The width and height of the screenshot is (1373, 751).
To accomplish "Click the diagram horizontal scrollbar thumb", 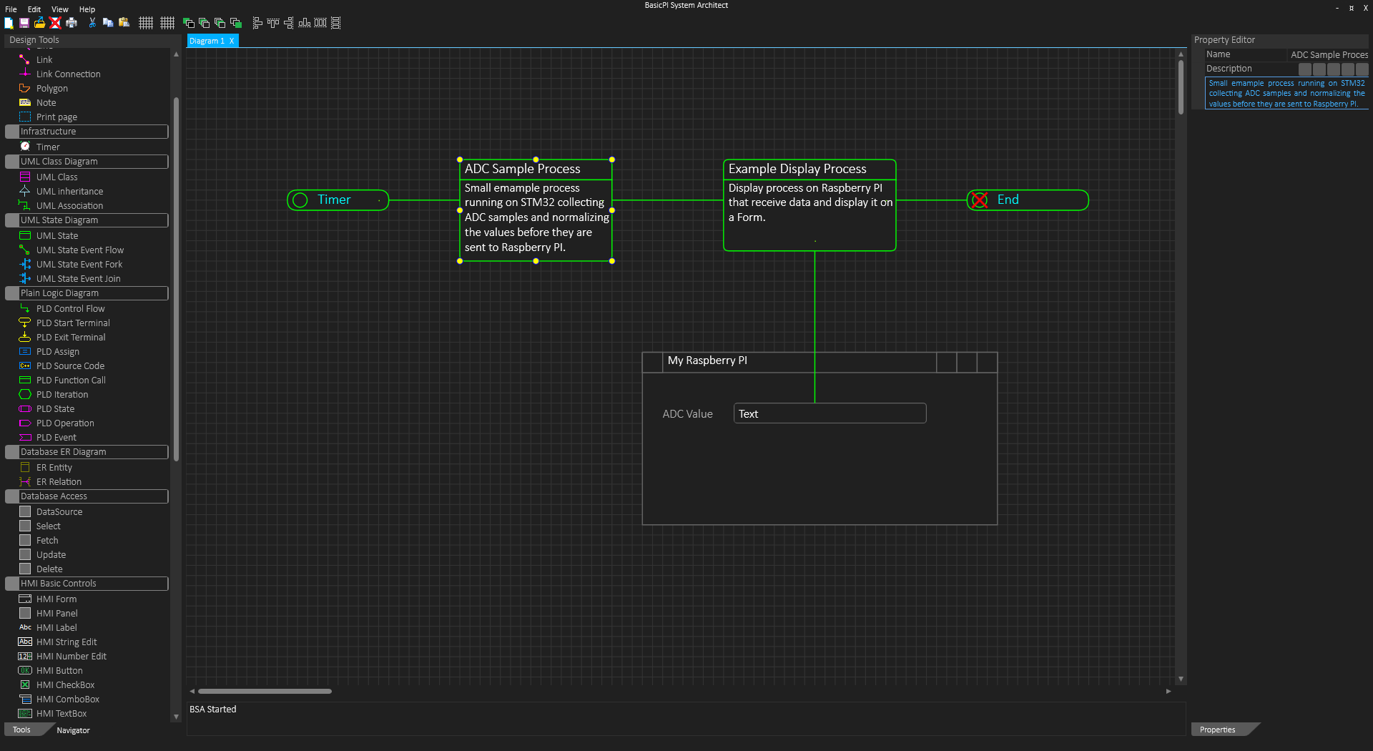I will click(x=265, y=692).
